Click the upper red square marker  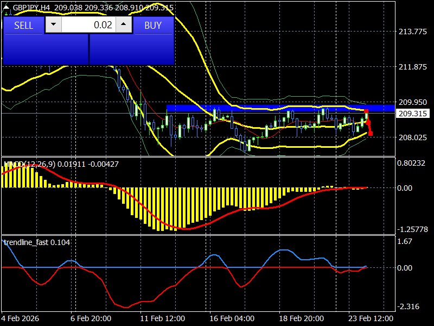(x=366, y=111)
